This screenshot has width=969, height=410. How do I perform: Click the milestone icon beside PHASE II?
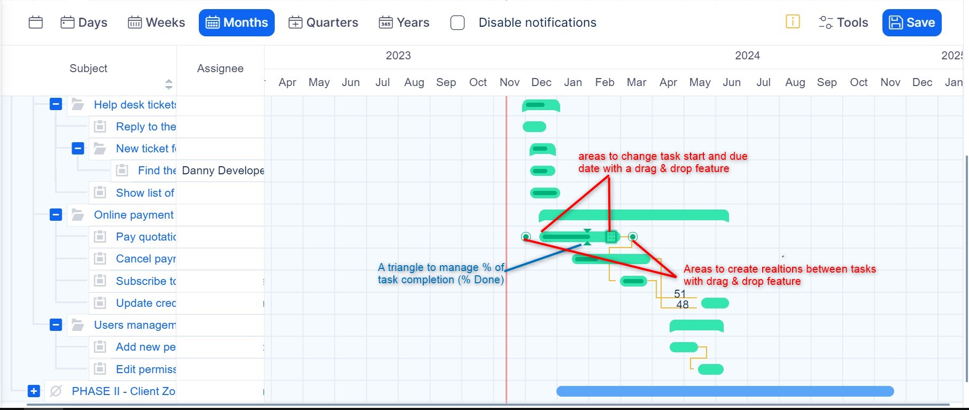point(56,391)
